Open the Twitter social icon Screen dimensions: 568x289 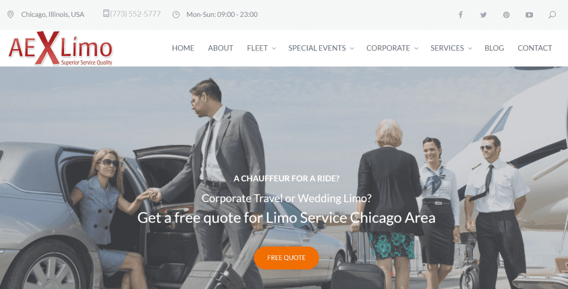point(483,15)
